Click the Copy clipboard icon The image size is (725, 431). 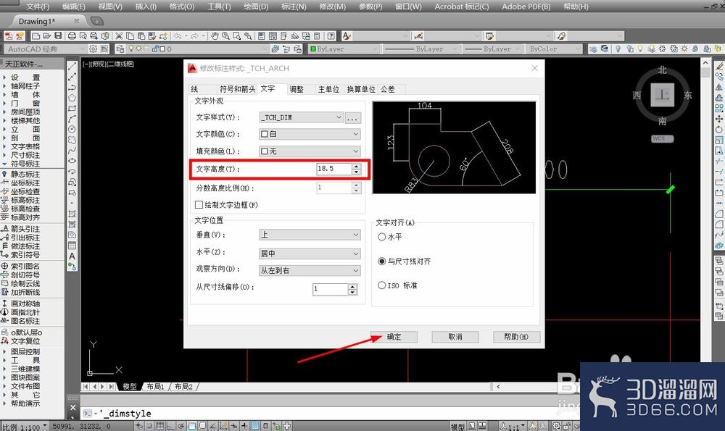(130, 35)
